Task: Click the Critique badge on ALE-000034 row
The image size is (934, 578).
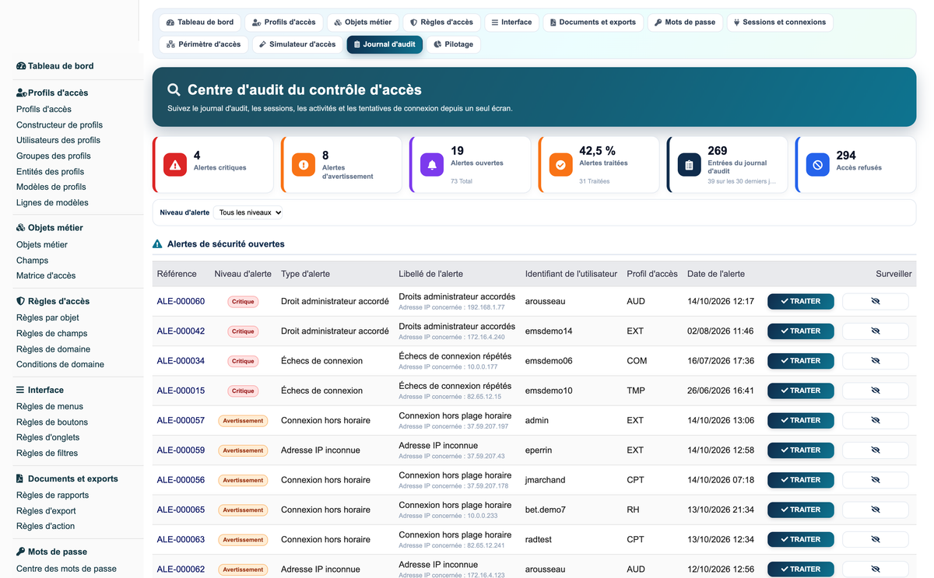Action: click(243, 361)
